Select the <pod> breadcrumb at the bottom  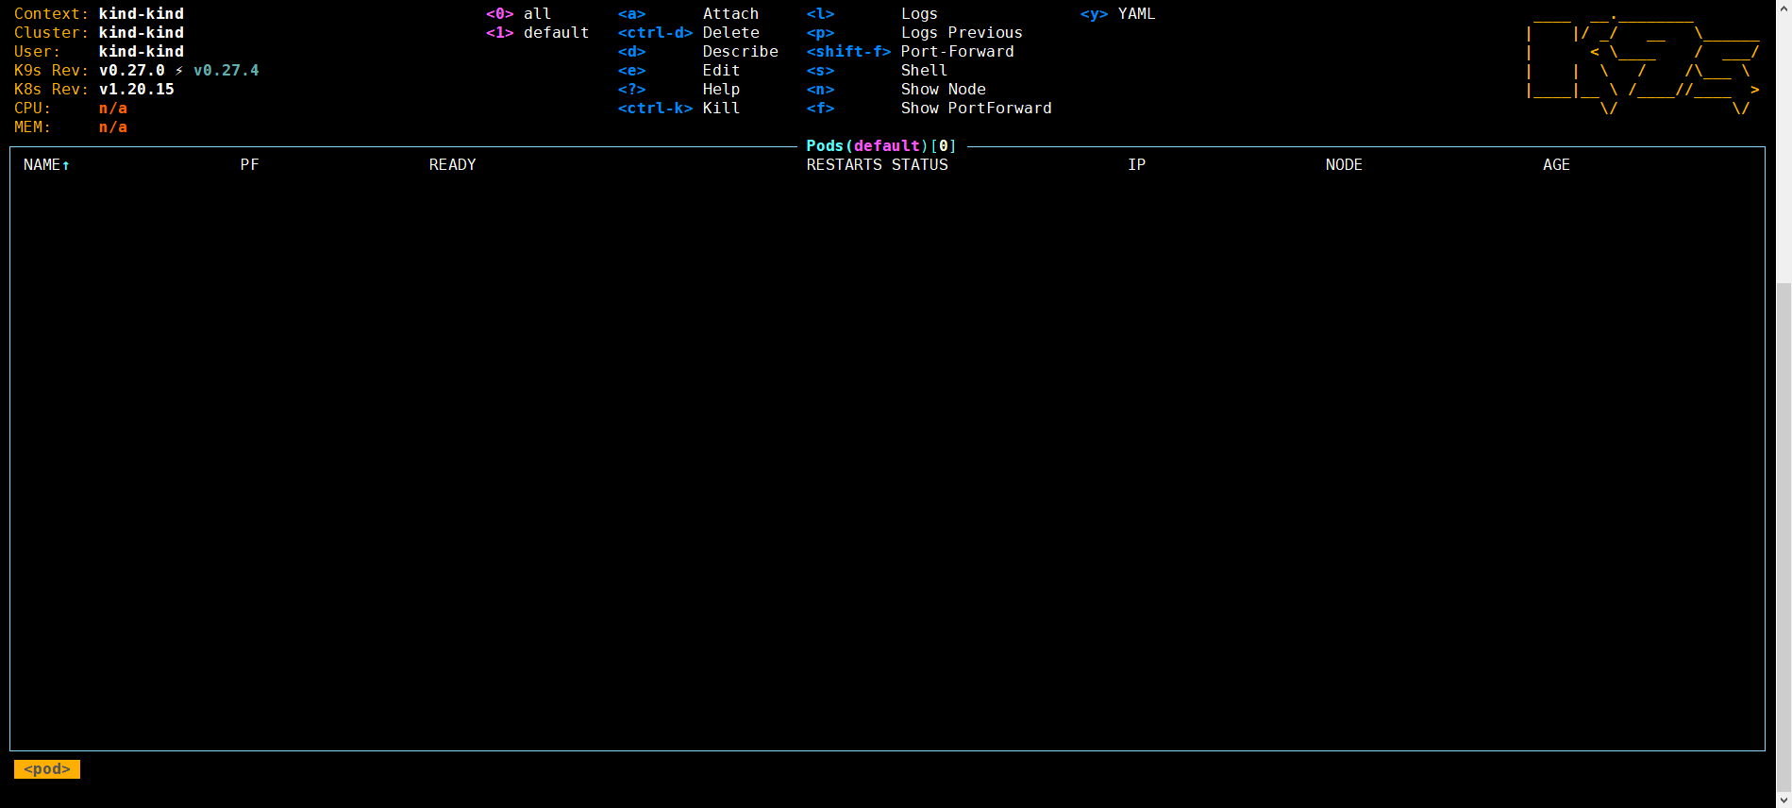point(47,769)
